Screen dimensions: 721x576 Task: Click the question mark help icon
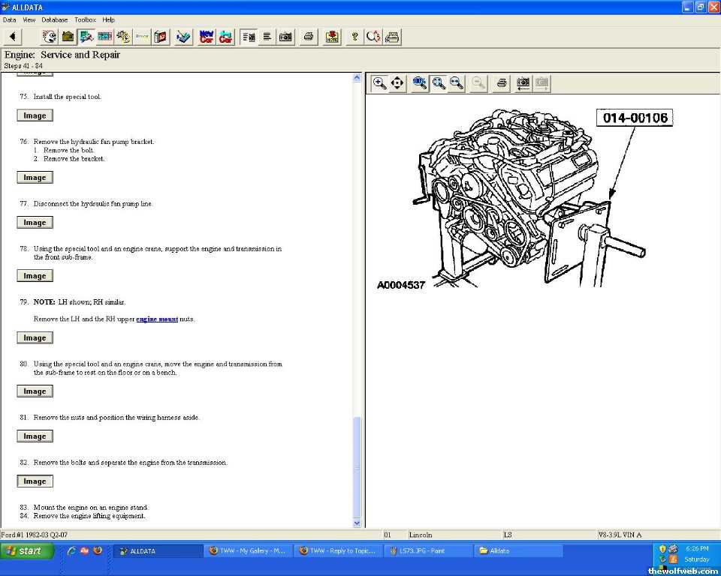(x=354, y=36)
